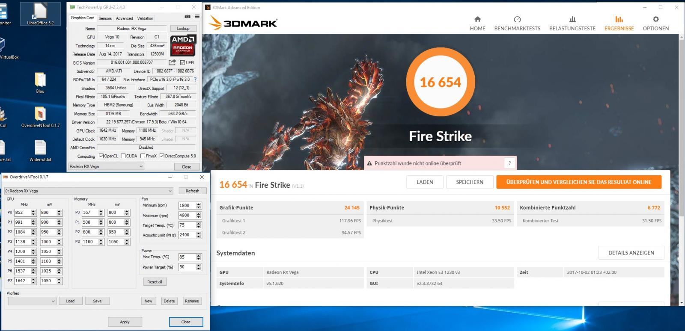Click the Fan Target Temp input field
This screenshot has width=685, height=331.
[x=187, y=225]
